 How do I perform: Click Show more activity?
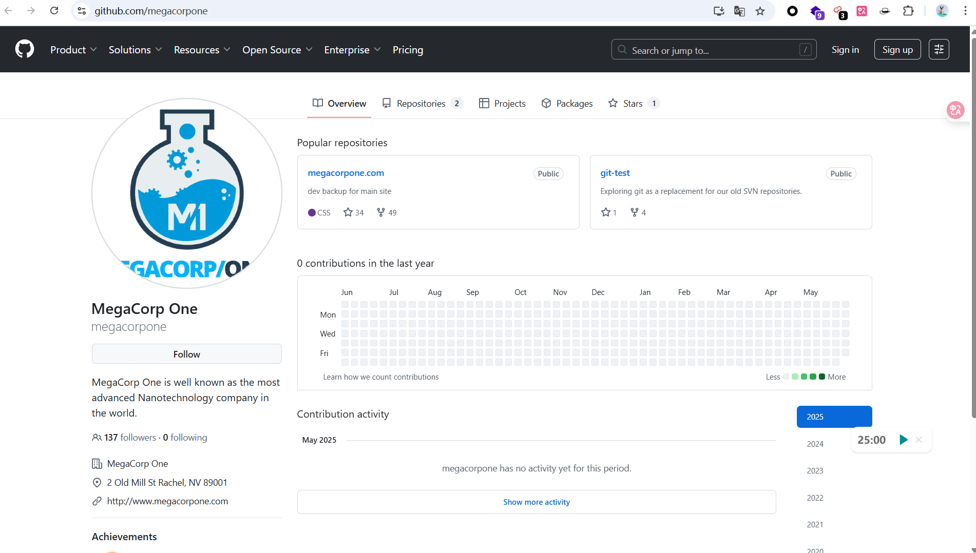[537, 502]
